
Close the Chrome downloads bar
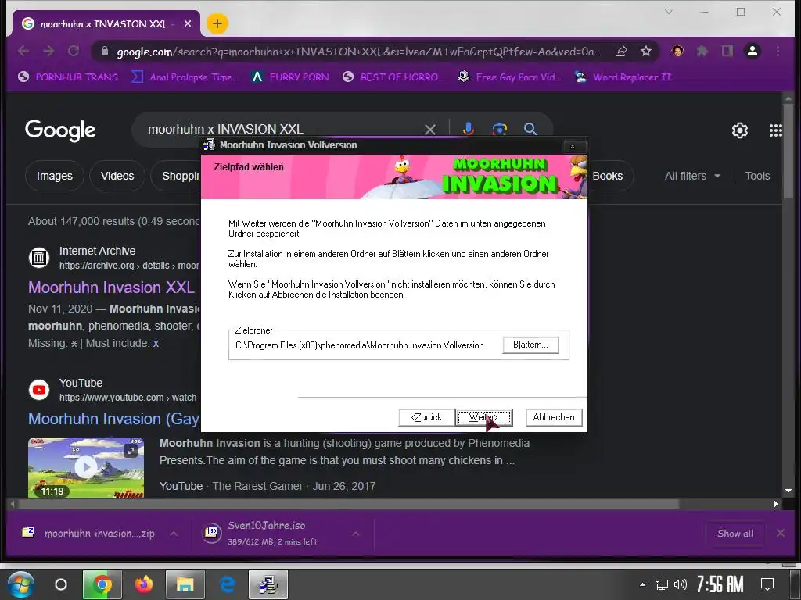[x=781, y=533]
